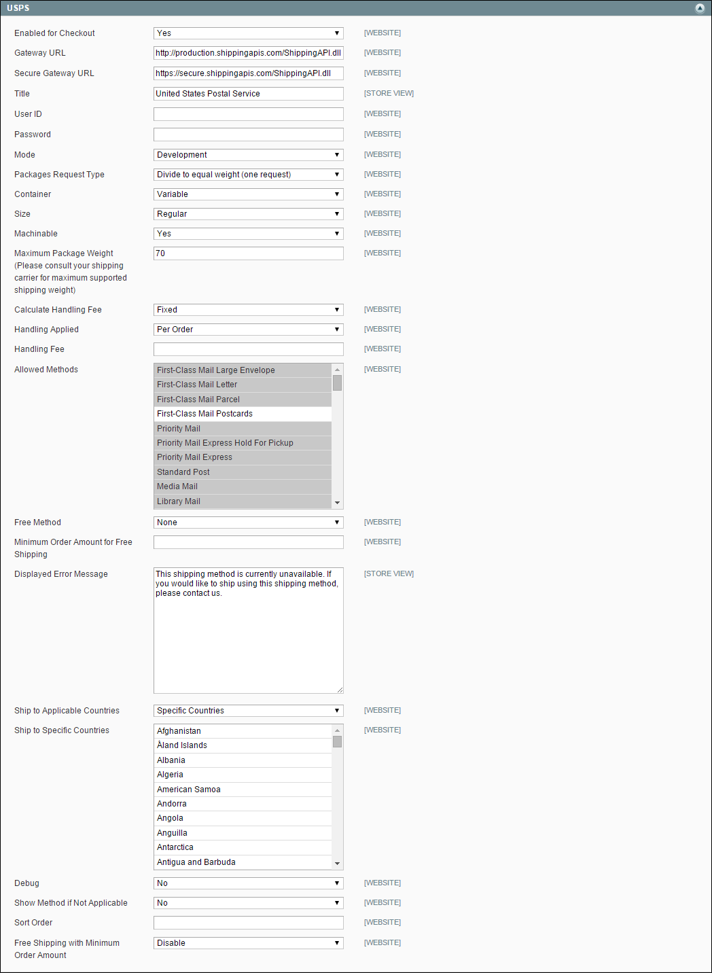This screenshot has height=973, width=712.
Task: Select Andorra in countries list
Action: click(243, 804)
